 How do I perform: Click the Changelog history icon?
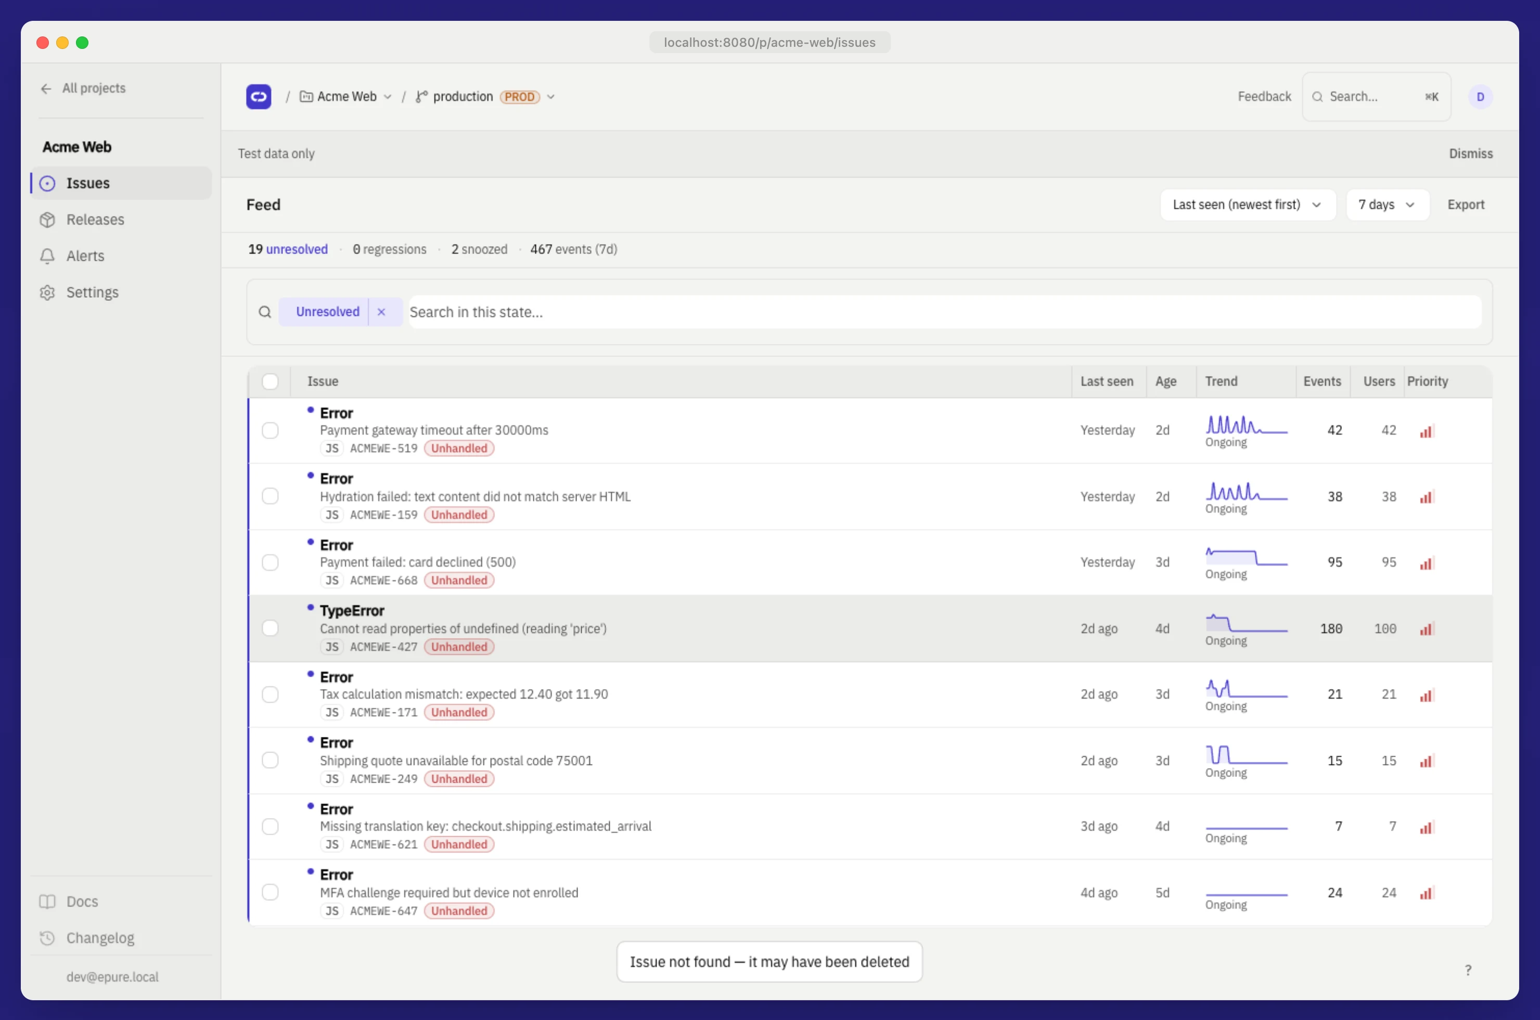pyautogui.click(x=47, y=938)
